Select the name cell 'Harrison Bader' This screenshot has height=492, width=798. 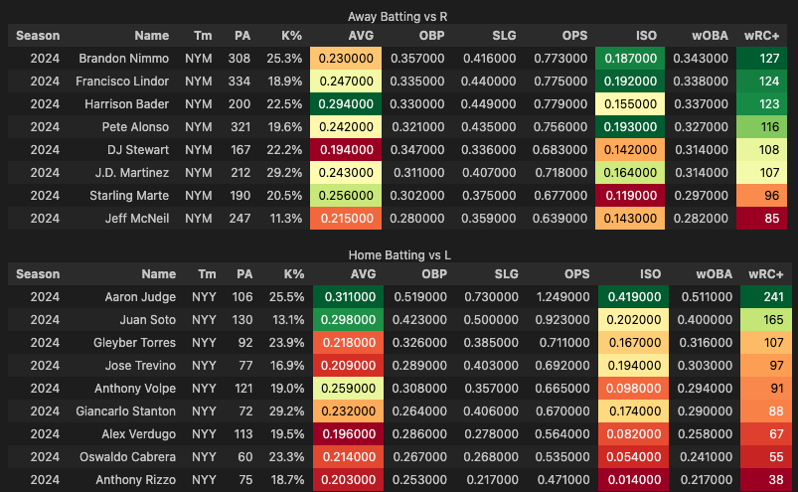point(127,104)
